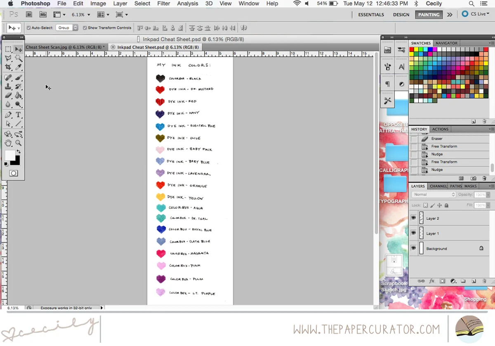Viewport: 495px width, 346px height.
Task: Select the Clone Stamp tool
Action: pos(8,87)
